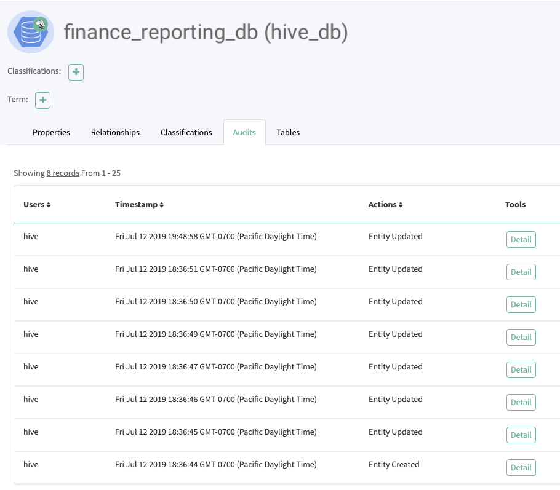Click the 8 records link
Image resolution: width=560 pixels, height=490 pixels.
tap(63, 173)
